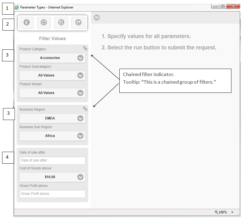This screenshot has height=218, width=243.
Task: Click the Gross Profit above: label
Action: point(34,186)
